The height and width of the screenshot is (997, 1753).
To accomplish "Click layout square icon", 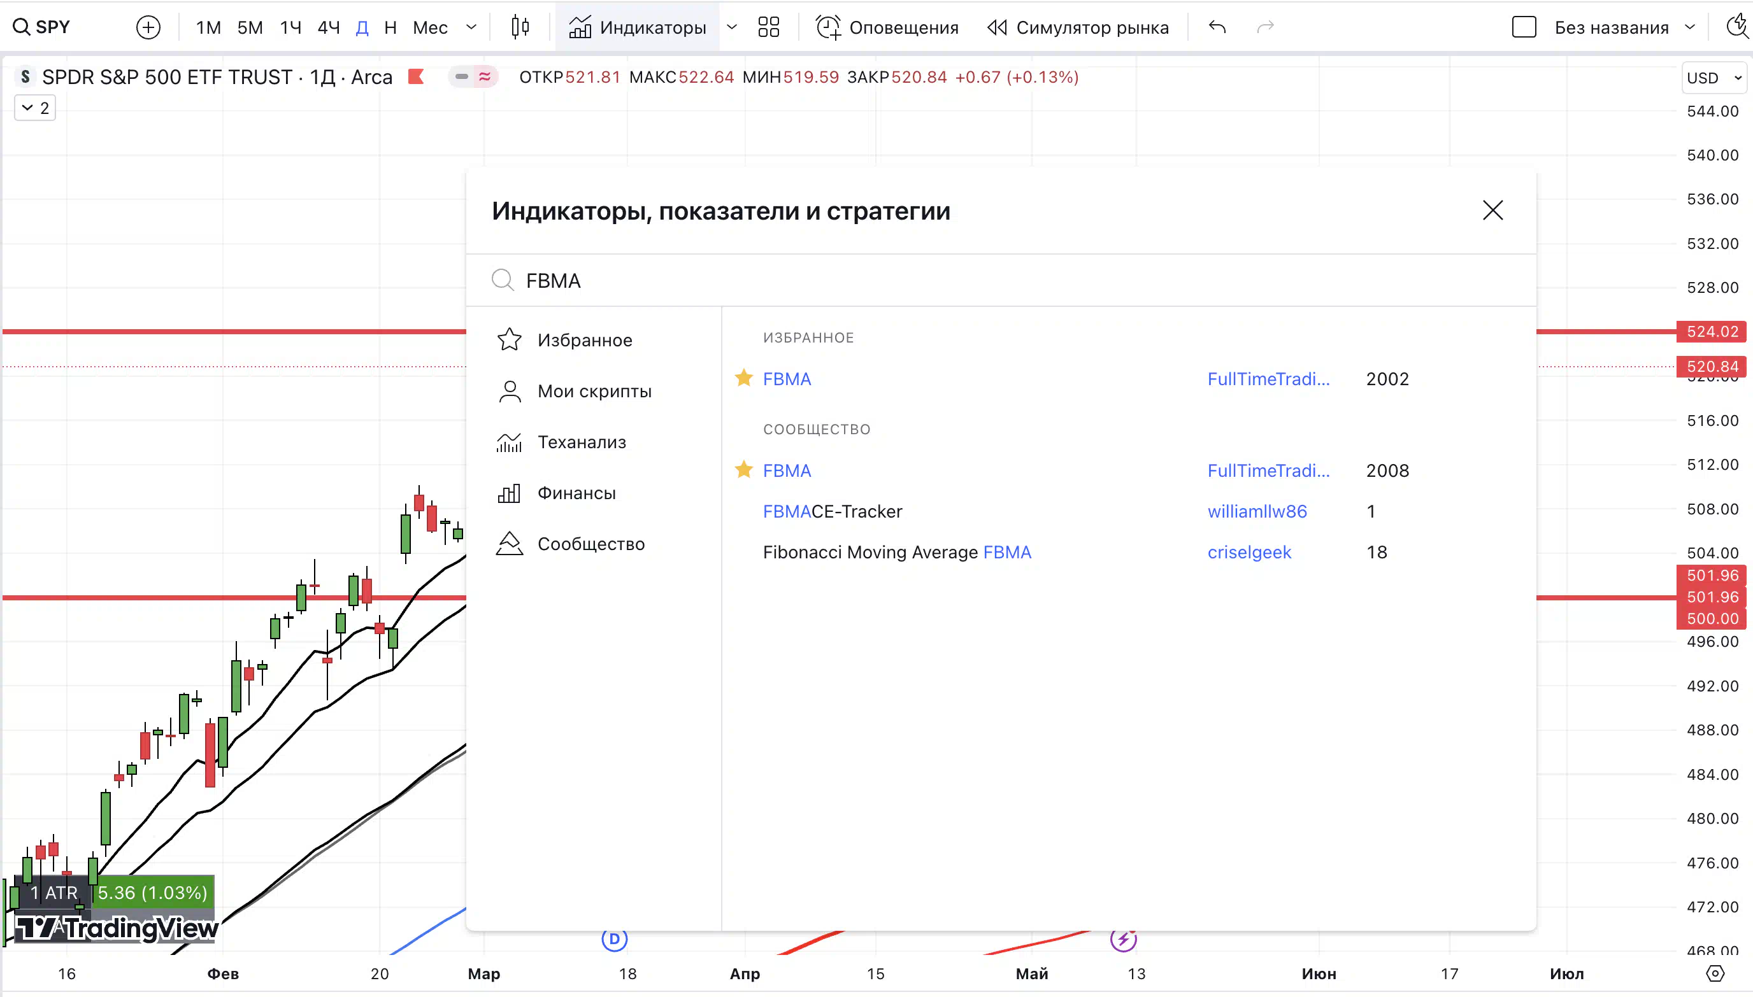I will [x=1524, y=27].
